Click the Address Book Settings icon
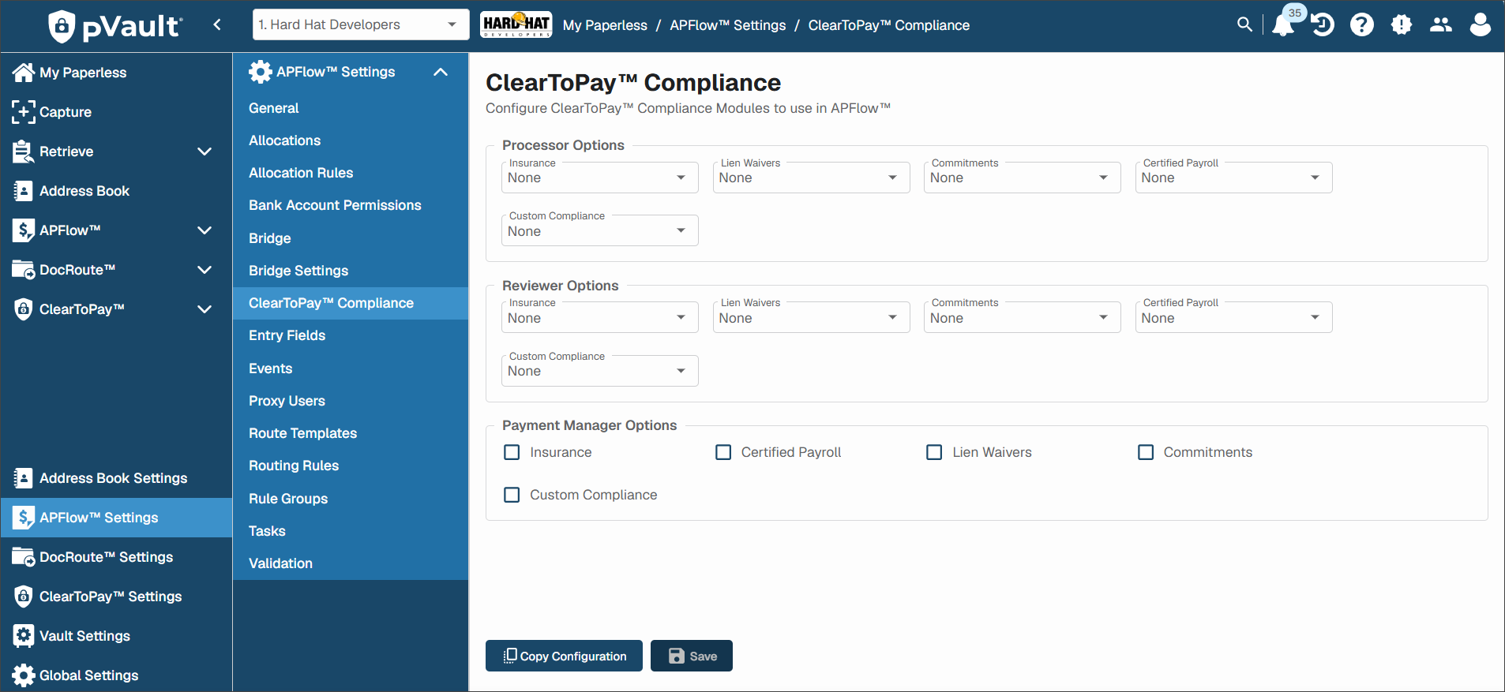 coord(24,478)
